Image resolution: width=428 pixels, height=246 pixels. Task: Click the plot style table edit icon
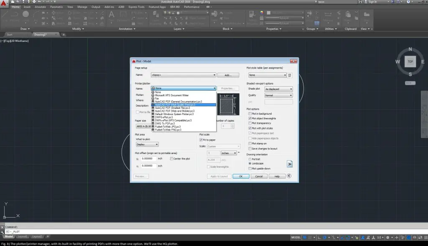[290, 75]
